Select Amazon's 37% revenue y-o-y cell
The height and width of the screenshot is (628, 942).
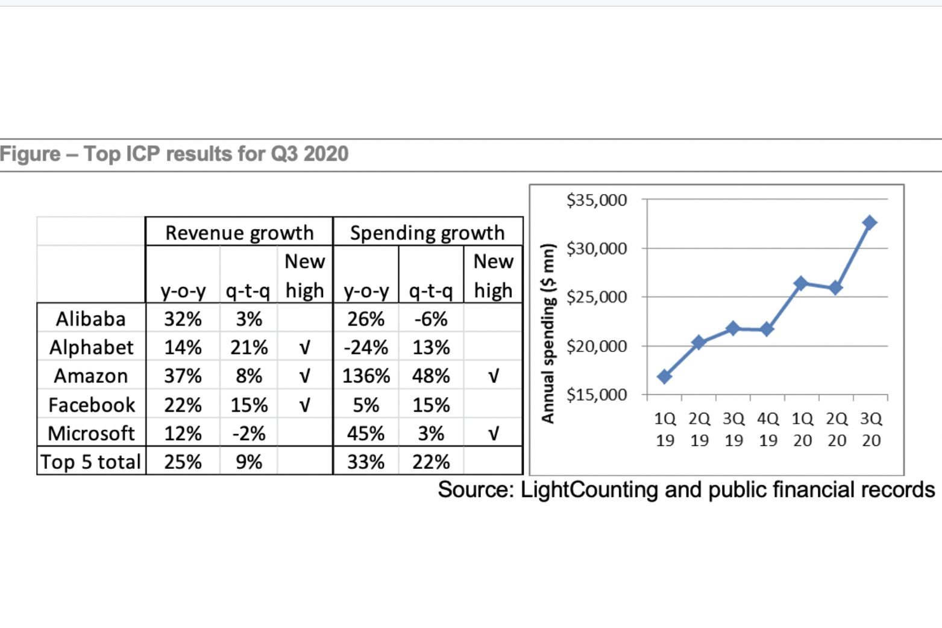click(183, 375)
